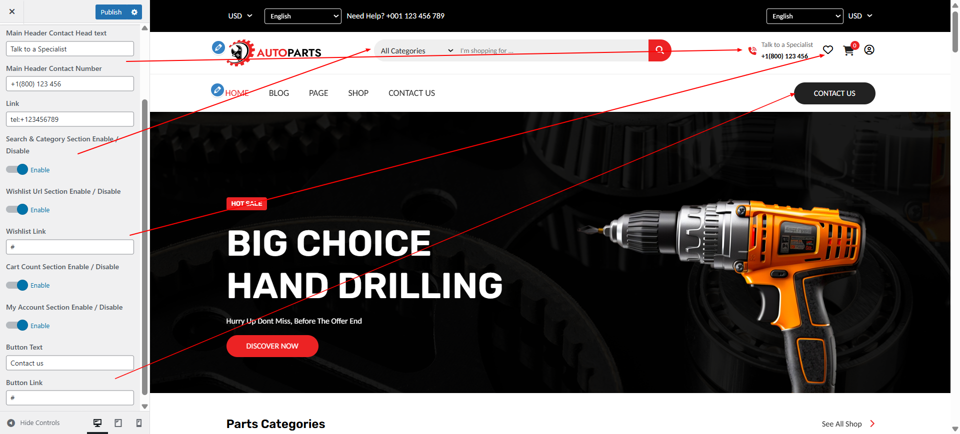Image resolution: width=960 pixels, height=434 pixels.
Task: Click the edit pencil shortcut beside HOME menu
Action: point(217,90)
